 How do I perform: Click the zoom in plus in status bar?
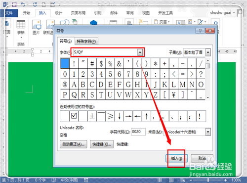click(226, 180)
